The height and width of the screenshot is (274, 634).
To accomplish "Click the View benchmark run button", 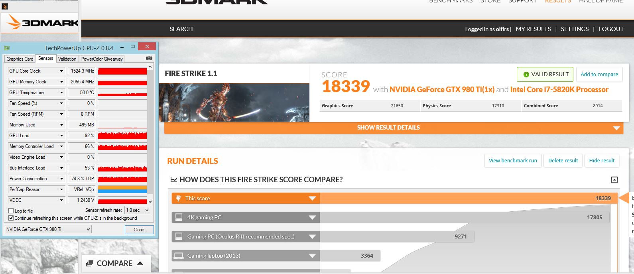I will pos(513,160).
